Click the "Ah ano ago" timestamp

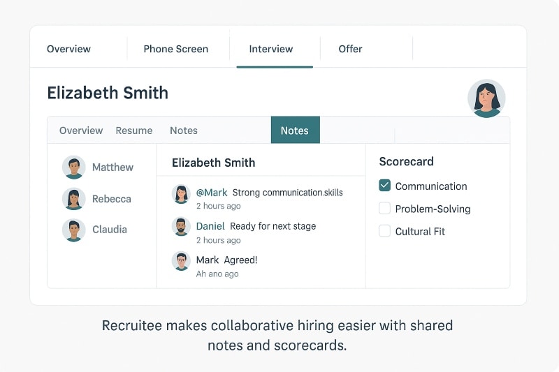click(217, 274)
